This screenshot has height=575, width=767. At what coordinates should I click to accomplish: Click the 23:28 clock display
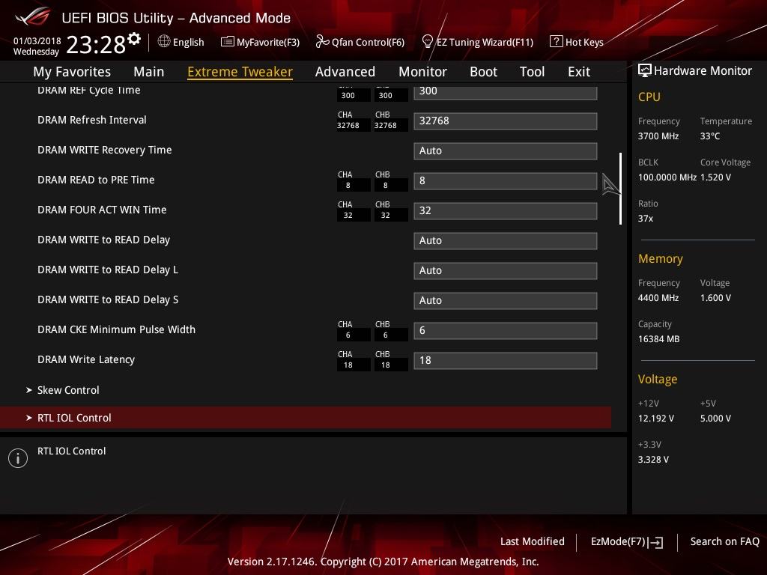96,44
